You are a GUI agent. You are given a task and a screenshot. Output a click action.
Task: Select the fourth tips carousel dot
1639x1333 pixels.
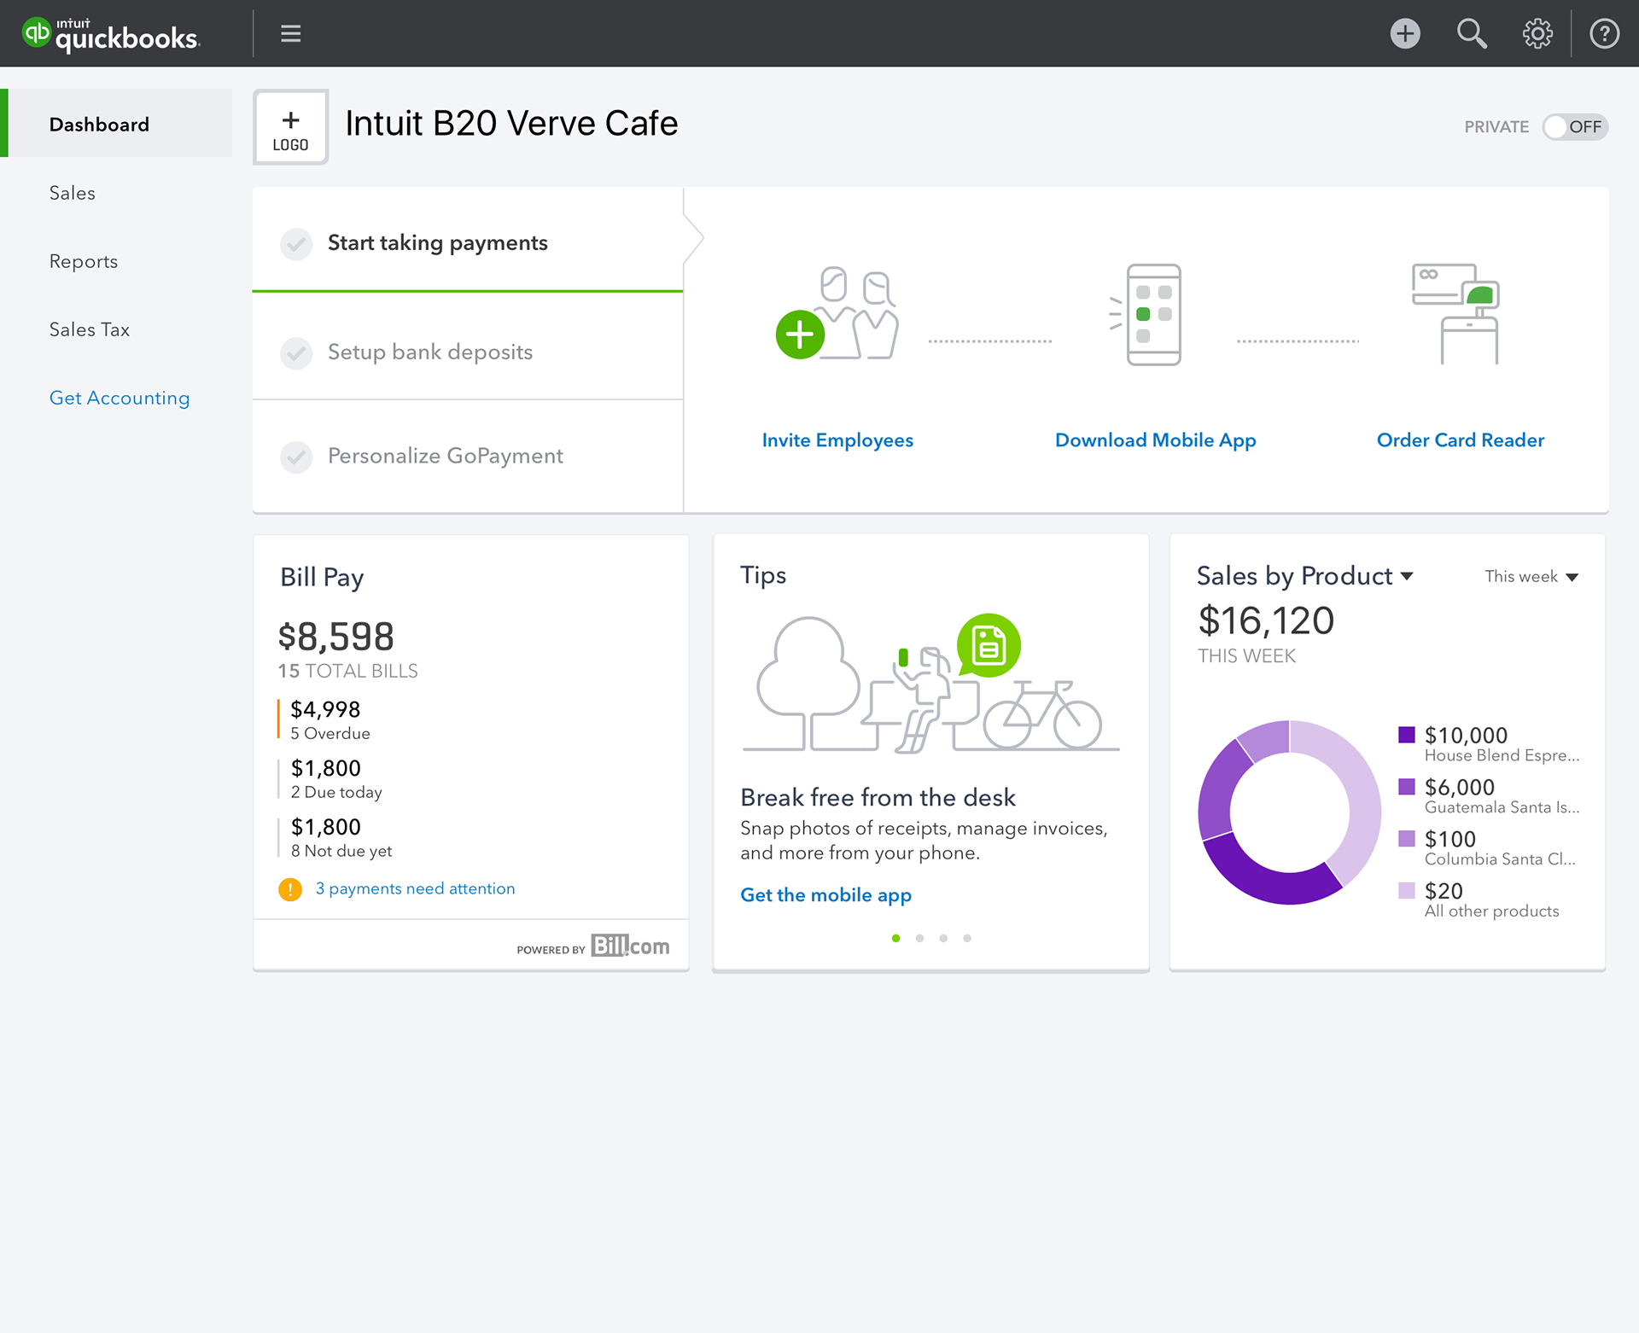click(967, 938)
